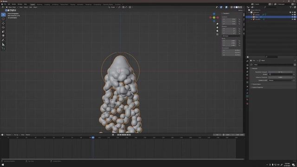Click the green Y axis navigation gizmo dot
This screenshot has height=167, width=297.
tap(214, 18)
